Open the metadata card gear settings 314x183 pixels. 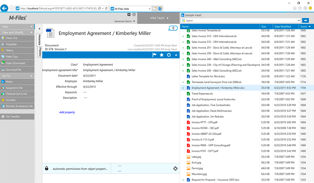tap(169, 55)
